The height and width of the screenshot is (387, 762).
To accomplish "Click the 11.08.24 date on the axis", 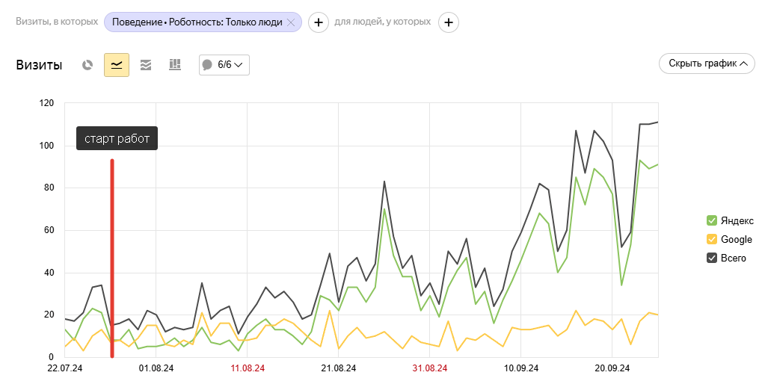I will [248, 368].
